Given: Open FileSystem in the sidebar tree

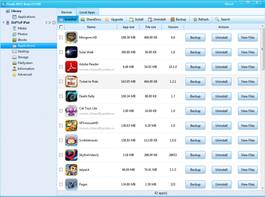Looking at the screenshot, I should (x=25, y=63).
